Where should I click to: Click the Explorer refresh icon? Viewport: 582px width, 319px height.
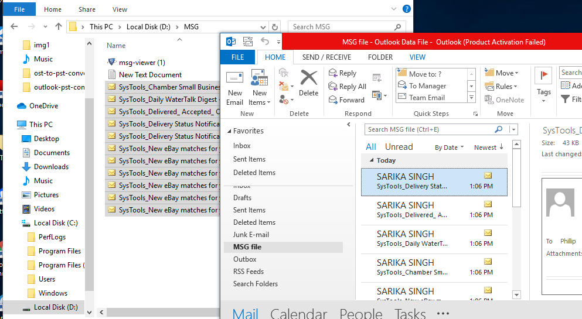coord(275,27)
